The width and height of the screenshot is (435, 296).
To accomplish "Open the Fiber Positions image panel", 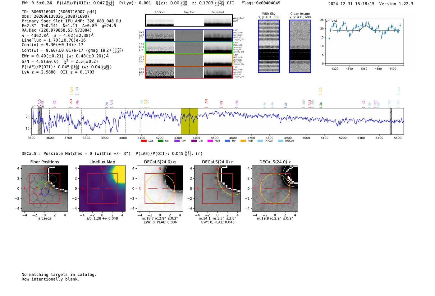I will (45, 189).
